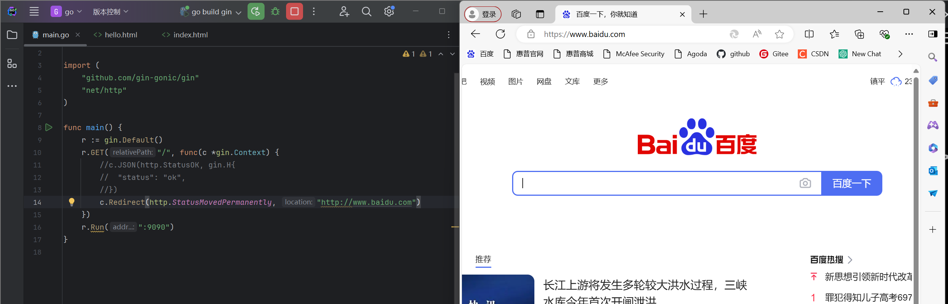Open Games in Edge sidebar
The height and width of the screenshot is (304, 948).
pos(933,125)
